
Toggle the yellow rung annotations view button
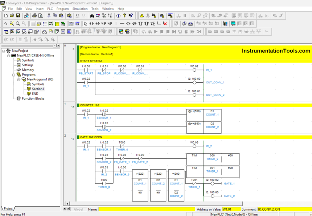(x=57, y=24)
